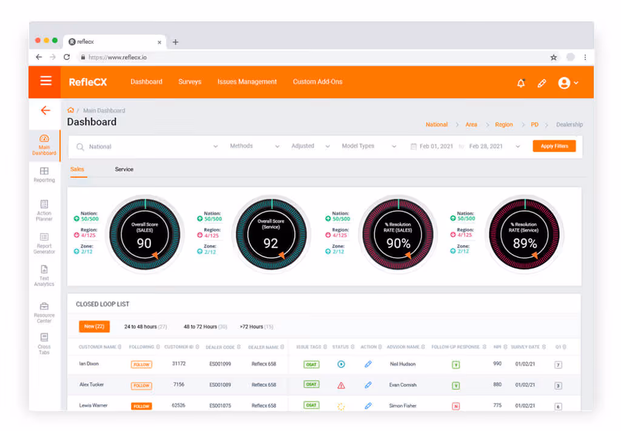Image resolution: width=621 pixels, height=431 pixels.
Task: Open the user account dropdown arrow
Action: 576,83
